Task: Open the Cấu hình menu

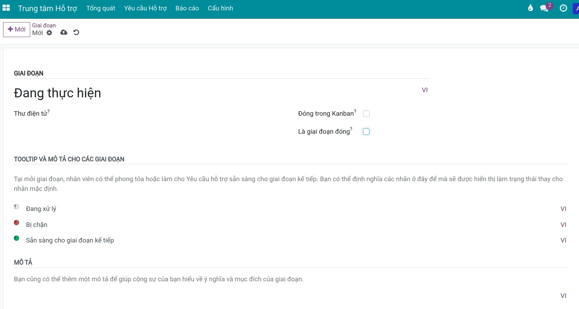Action: click(x=221, y=8)
